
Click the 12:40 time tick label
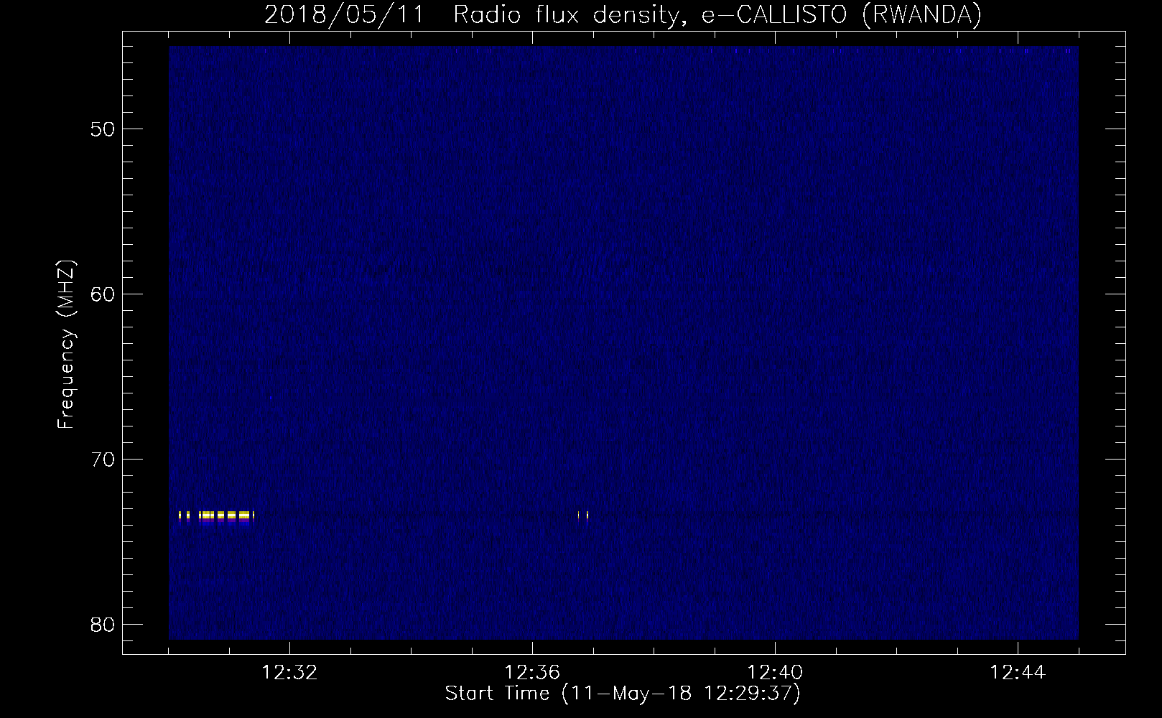pyautogui.click(x=775, y=673)
